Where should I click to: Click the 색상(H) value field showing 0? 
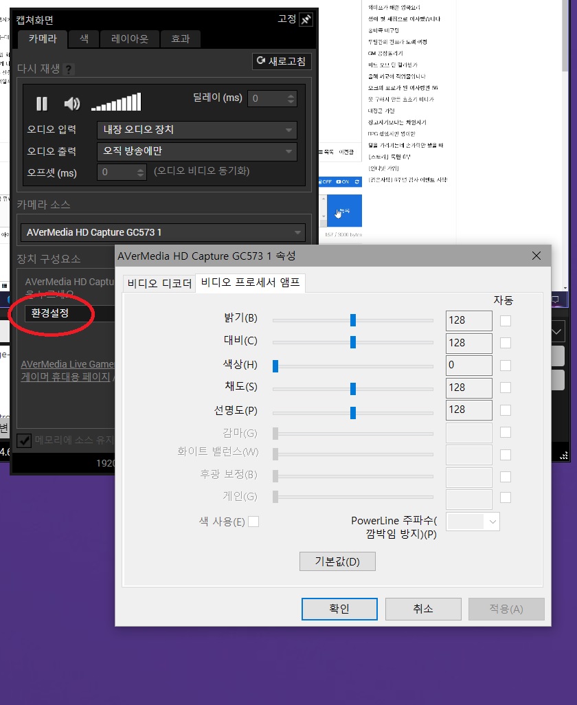pyautogui.click(x=468, y=365)
